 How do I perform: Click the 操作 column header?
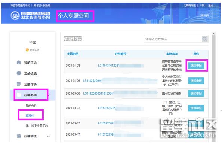pyautogui.click(x=196, y=54)
